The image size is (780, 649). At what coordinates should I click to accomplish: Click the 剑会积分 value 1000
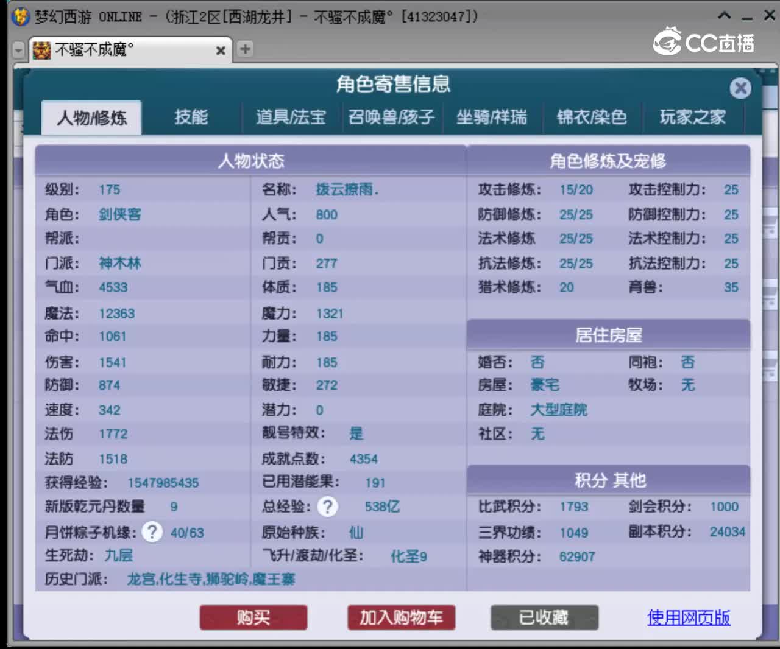(x=724, y=507)
